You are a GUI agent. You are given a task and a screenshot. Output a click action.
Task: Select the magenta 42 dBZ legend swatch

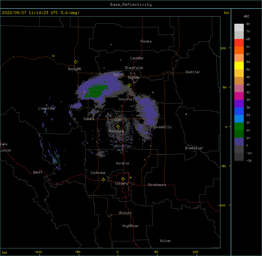[x=239, y=96]
